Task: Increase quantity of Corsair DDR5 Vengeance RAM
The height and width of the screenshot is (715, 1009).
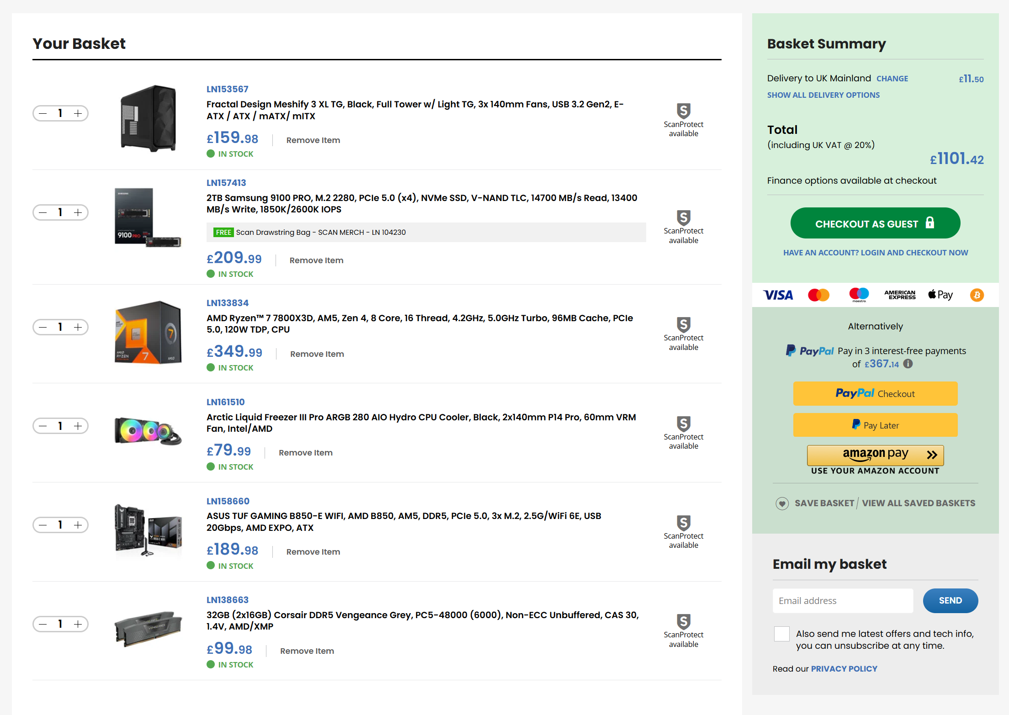Action: tap(78, 624)
